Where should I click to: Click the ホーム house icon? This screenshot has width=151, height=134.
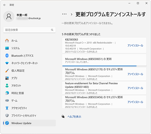pyautogui.click(x=7, y=41)
